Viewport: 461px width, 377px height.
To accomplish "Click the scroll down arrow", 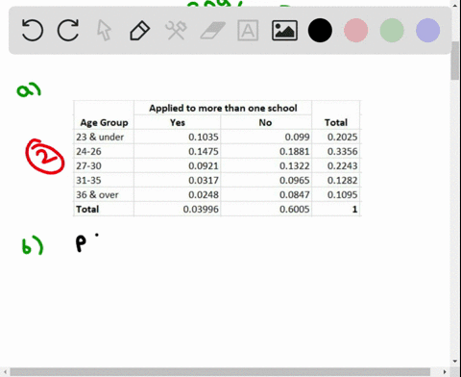I will coord(455,362).
